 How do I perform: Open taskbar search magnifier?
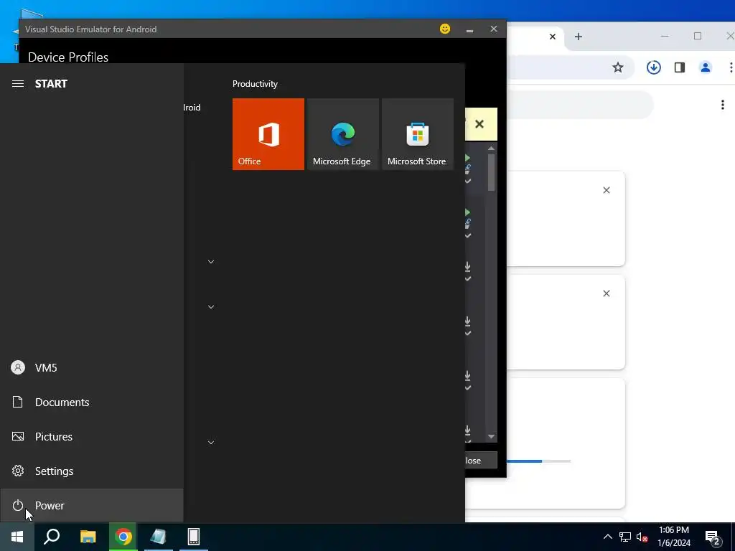coord(52,537)
